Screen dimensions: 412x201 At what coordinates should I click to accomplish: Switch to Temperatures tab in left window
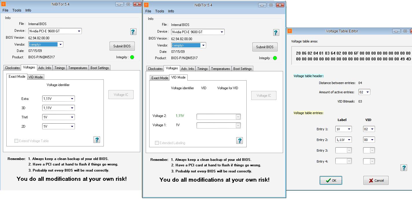coord(77,68)
